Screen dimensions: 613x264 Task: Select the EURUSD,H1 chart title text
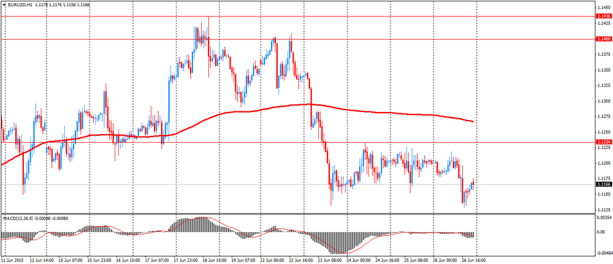coord(17,4)
